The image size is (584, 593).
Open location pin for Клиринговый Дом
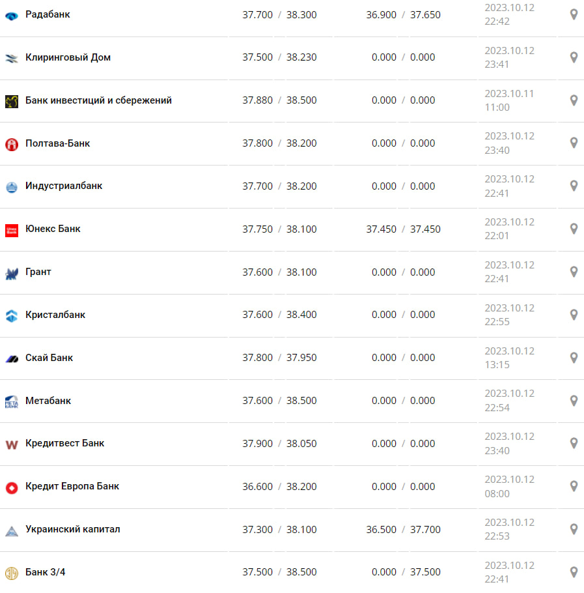[x=574, y=57]
